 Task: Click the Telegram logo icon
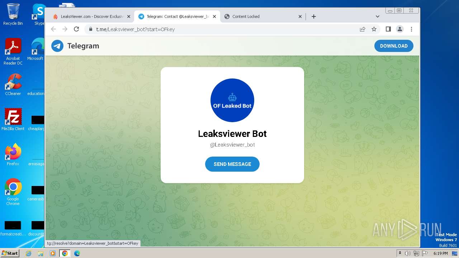pos(57,46)
